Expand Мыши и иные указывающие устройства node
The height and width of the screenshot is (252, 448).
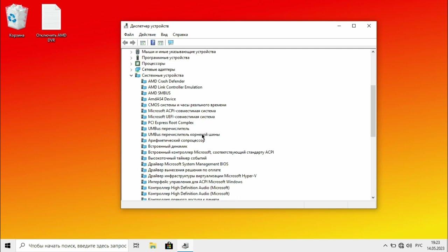131,52
